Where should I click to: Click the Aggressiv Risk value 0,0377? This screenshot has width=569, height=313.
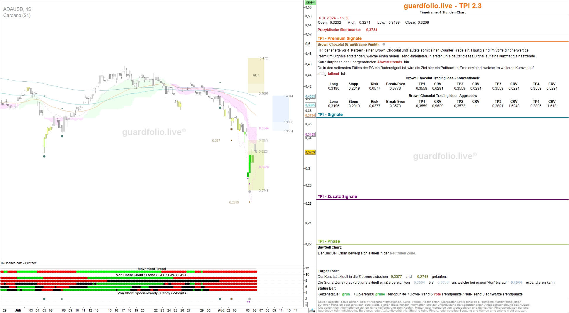[375, 106]
